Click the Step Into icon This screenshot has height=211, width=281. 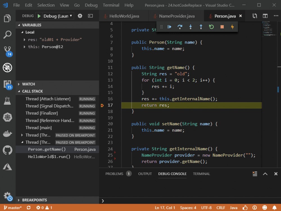pyautogui.click(x=191, y=27)
